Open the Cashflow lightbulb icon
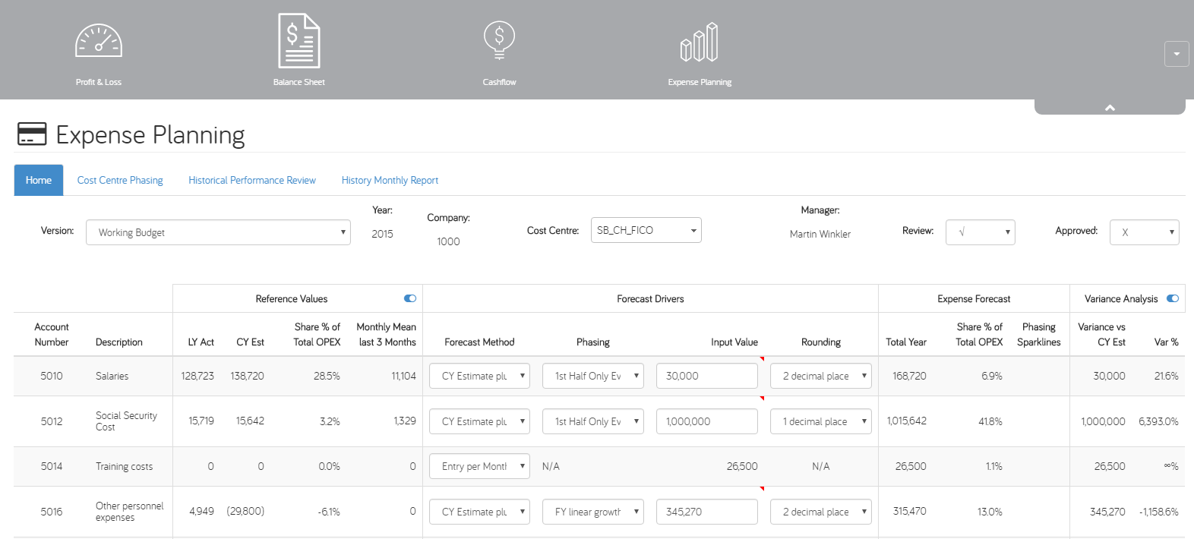Screen dimensions: 1194x539 point(499,40)
